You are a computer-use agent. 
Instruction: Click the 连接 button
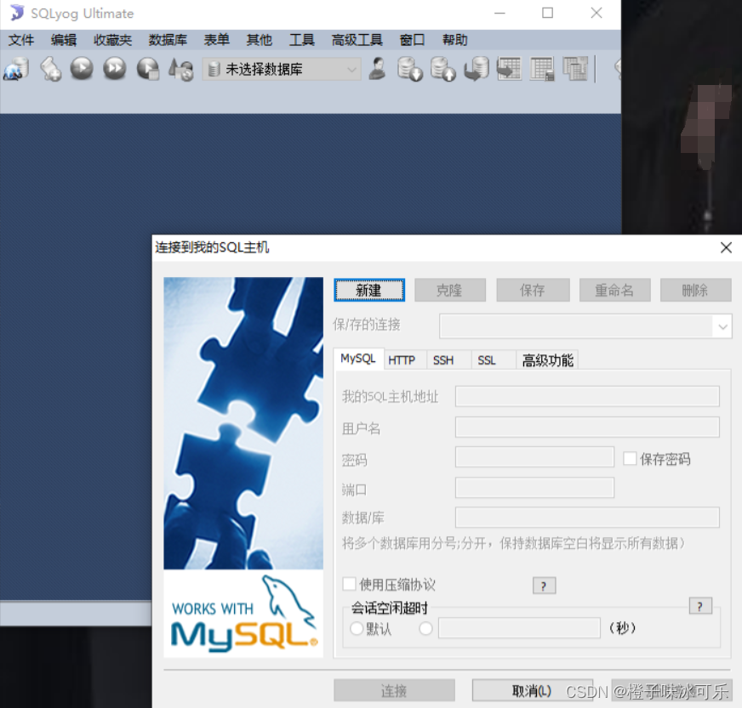[394, 691]
